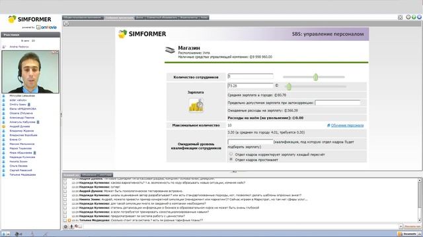
Task: Click chat scrollbar down arrow
Action: coord(420,220)
